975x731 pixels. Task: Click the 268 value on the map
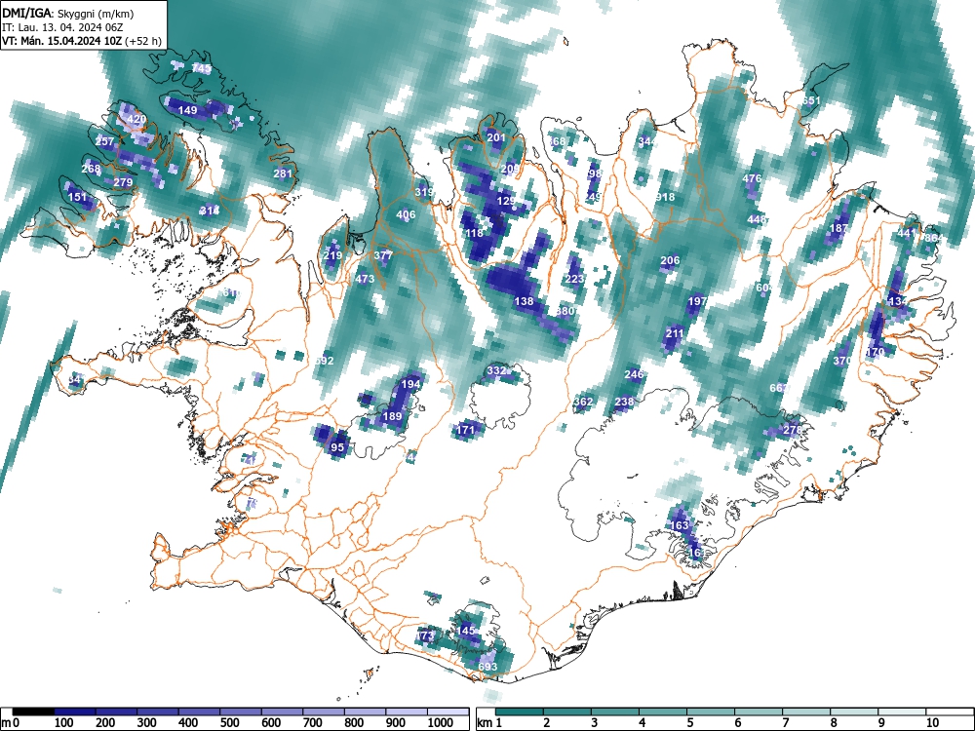[x=91, y=169]
